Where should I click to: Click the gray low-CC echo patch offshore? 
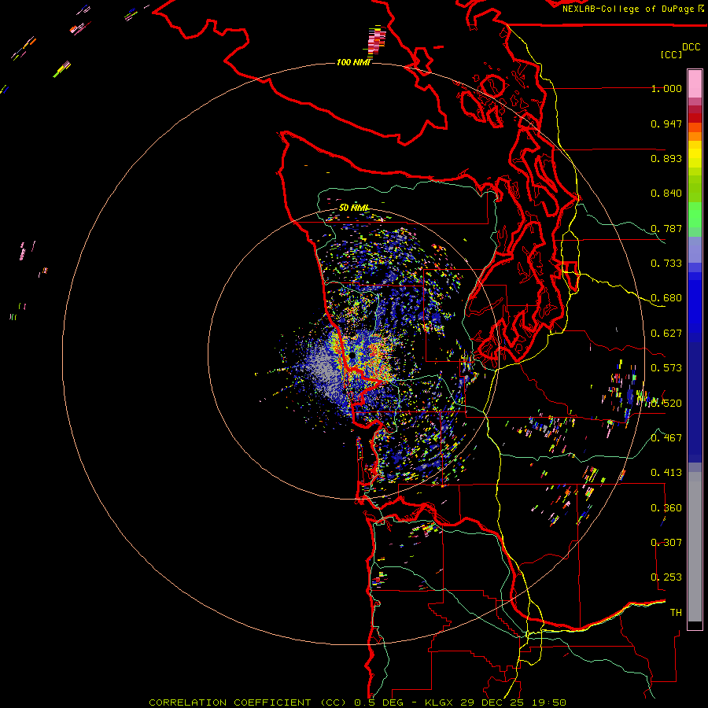[324, 366]
